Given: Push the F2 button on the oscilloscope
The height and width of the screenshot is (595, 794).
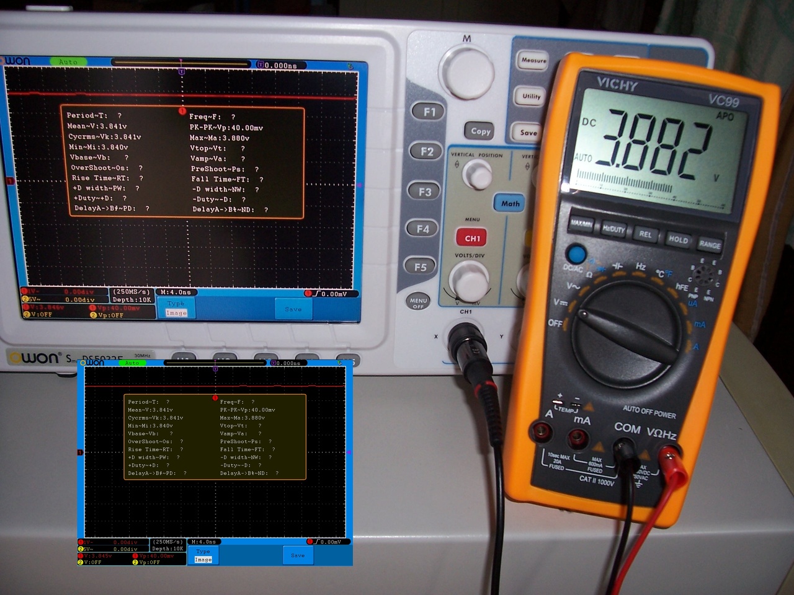Looking at the screenshot, I should [x=427, y=151].
